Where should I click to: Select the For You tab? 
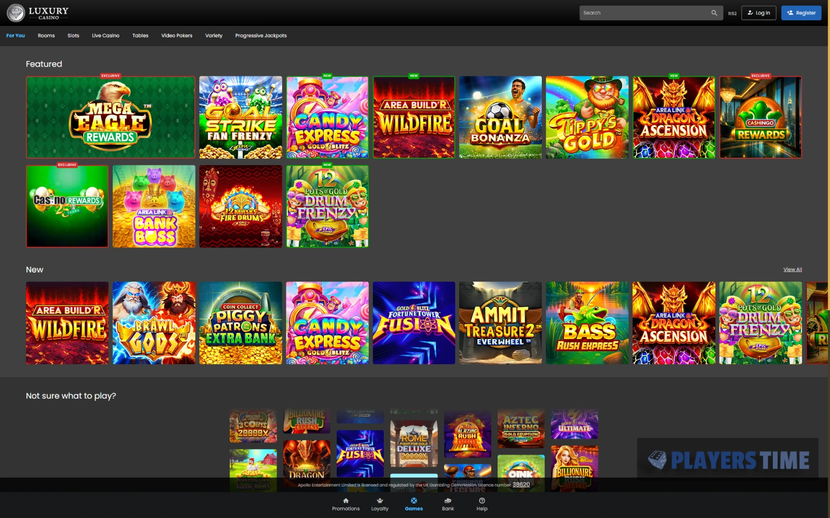[x=15, y=35]
